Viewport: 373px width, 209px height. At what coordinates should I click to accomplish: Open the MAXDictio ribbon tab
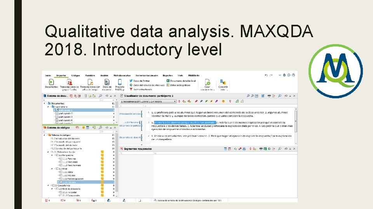(x=193, y=75)
